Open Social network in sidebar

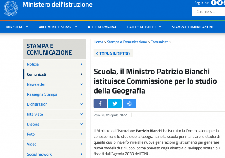39,154
